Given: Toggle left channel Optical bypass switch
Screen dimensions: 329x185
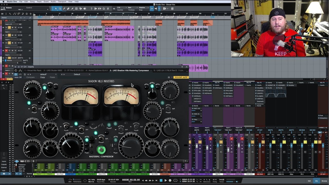Looking at the screenshot, I should pyautogui.click(x=34, y=108).
